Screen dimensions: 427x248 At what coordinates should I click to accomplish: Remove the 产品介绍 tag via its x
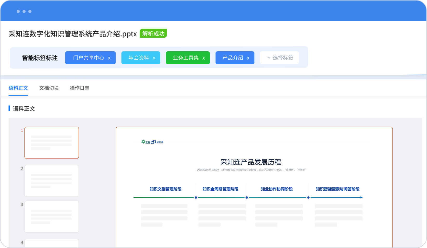(x=248, y=58)
